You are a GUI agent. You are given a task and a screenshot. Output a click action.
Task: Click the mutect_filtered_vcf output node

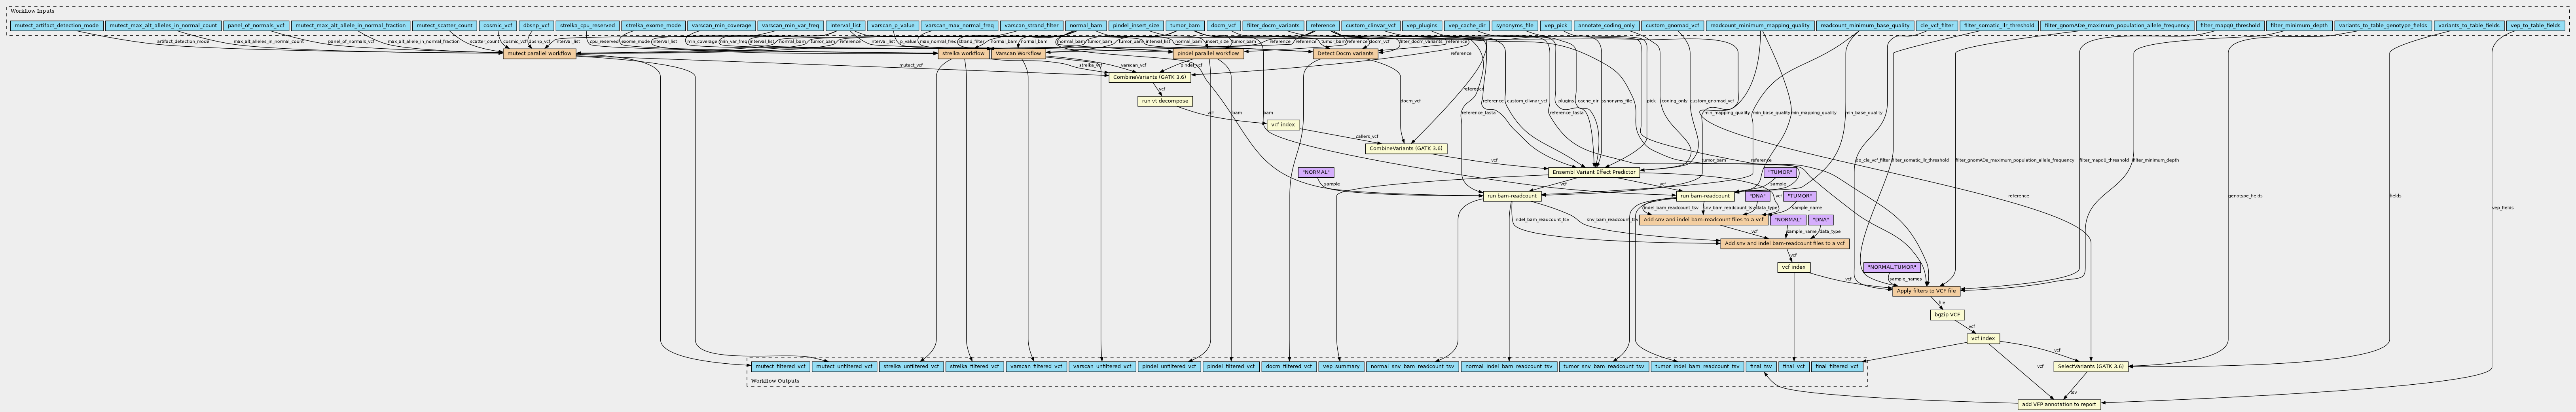[x=780, y=366]
